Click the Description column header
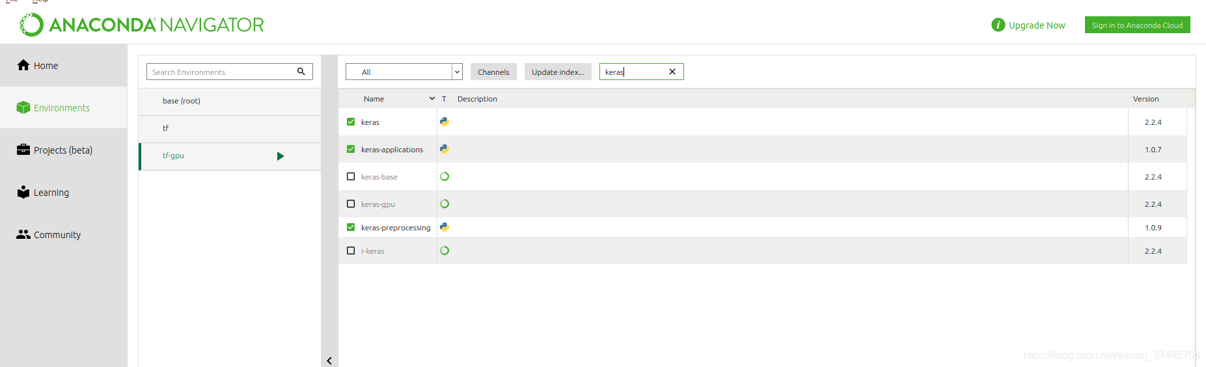Screen dimensions: 1206x367 click(477, 99)
